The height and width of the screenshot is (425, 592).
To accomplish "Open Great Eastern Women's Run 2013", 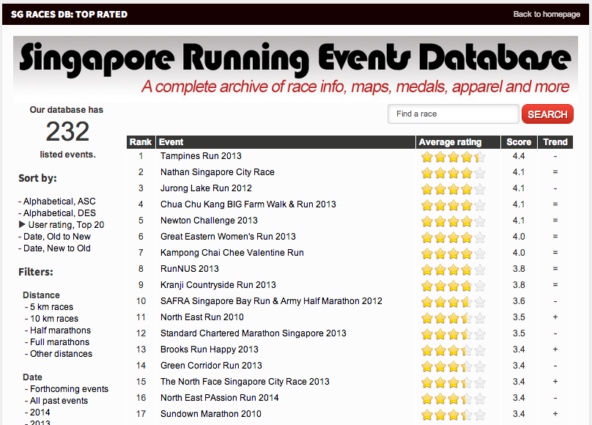I will [228, 237].
